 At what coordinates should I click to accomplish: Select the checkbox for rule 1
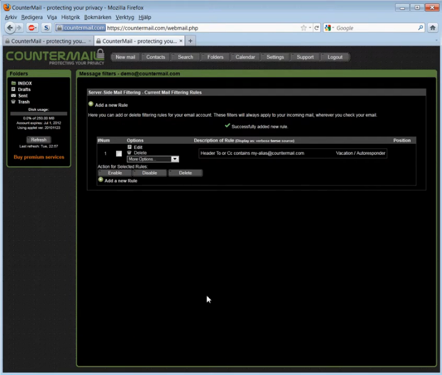click(119, 153)
